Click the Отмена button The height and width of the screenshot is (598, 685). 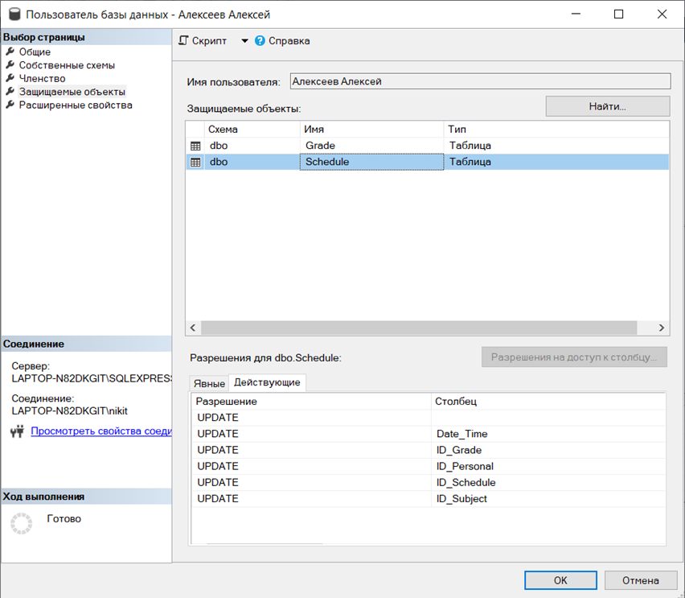pyautogui.click(x=641, y=580)
